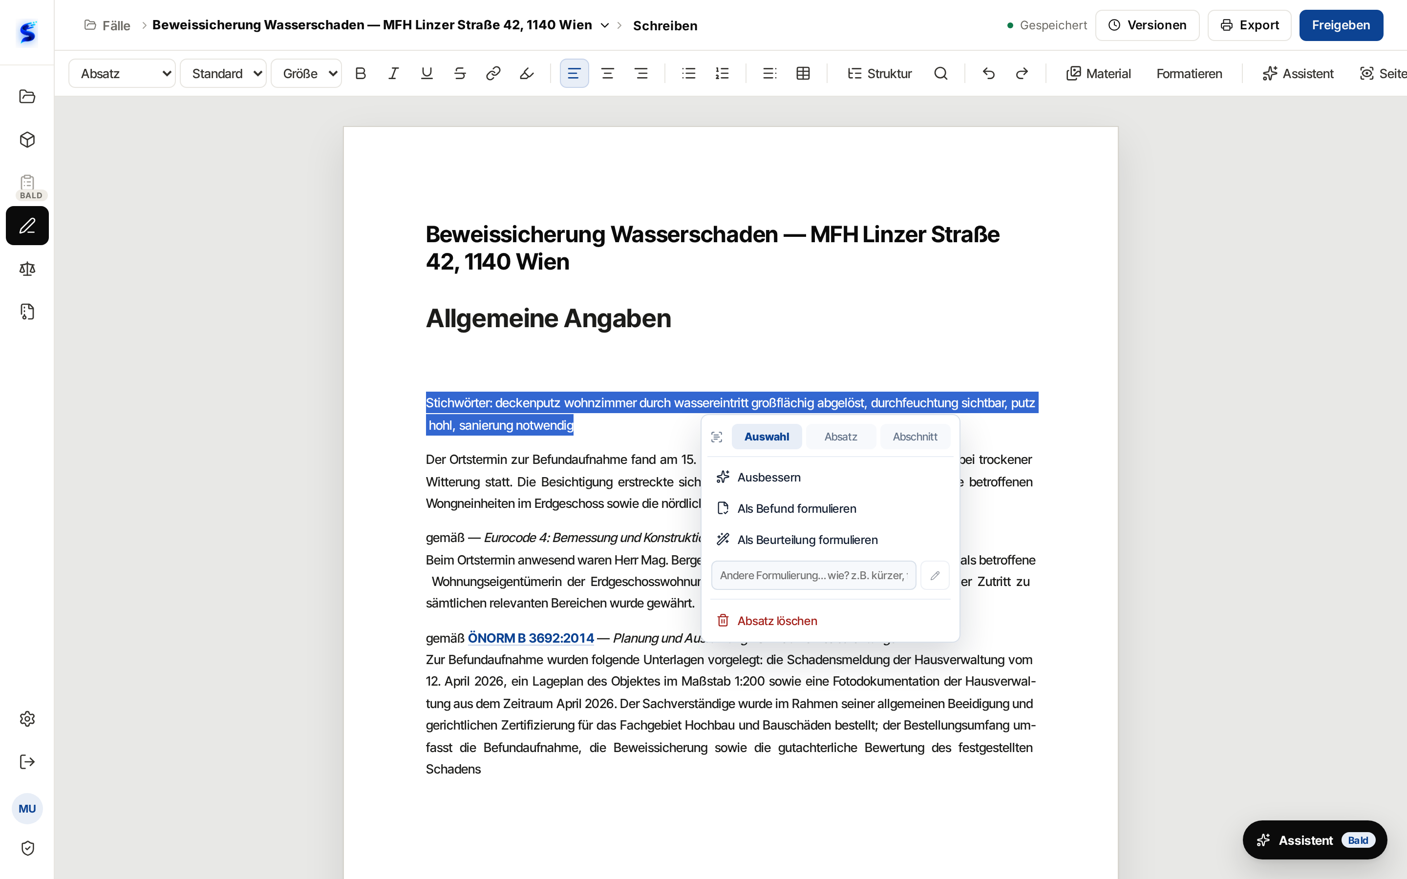
Task: Toggle the bulleted list
Action: pos(689,73)
